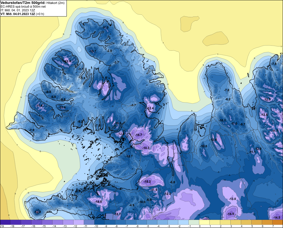Click the -14.0 temperature label
The image size is (283, 228).
click(x=98, y=202)
